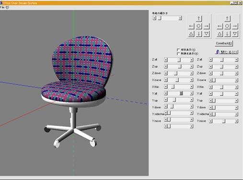Open the File menu
This screenshot has width=243, height=180.
[4, 7]
